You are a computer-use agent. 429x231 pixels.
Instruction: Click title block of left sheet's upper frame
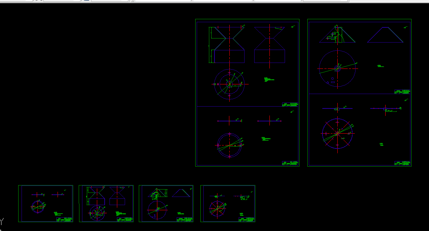(x=290, y=104)
